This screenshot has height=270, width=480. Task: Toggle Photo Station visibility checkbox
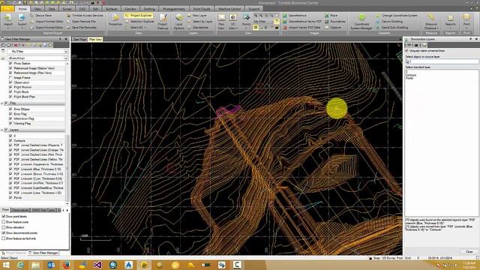[10, 63]
